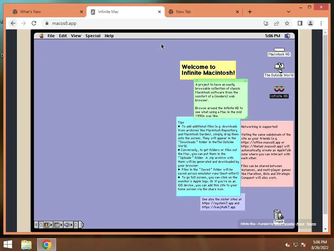Screen dimensions: 334x251
Task: Click the page scrollbar down arrow
Action: [x=325, y=229]
